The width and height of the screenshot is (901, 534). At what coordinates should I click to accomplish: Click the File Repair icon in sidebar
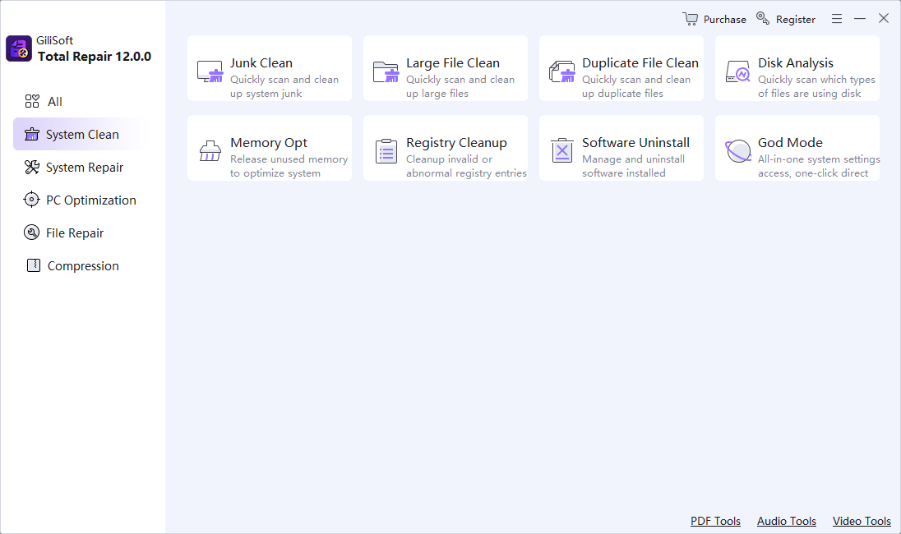point(31,232)
